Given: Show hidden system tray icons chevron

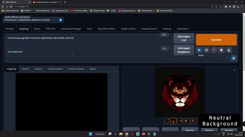Looking at the screenshot, I should 215,134.
